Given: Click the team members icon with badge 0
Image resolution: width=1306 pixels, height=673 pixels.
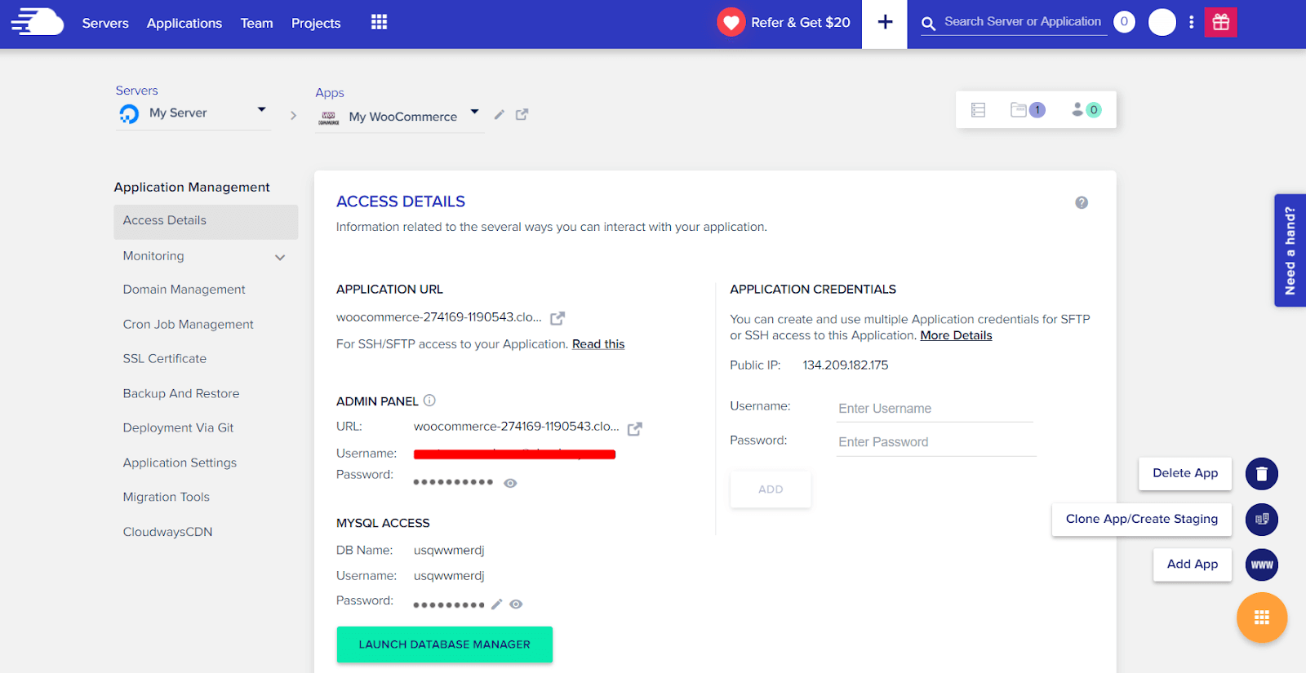Looking at the screenshot, I should (1086, 109).
